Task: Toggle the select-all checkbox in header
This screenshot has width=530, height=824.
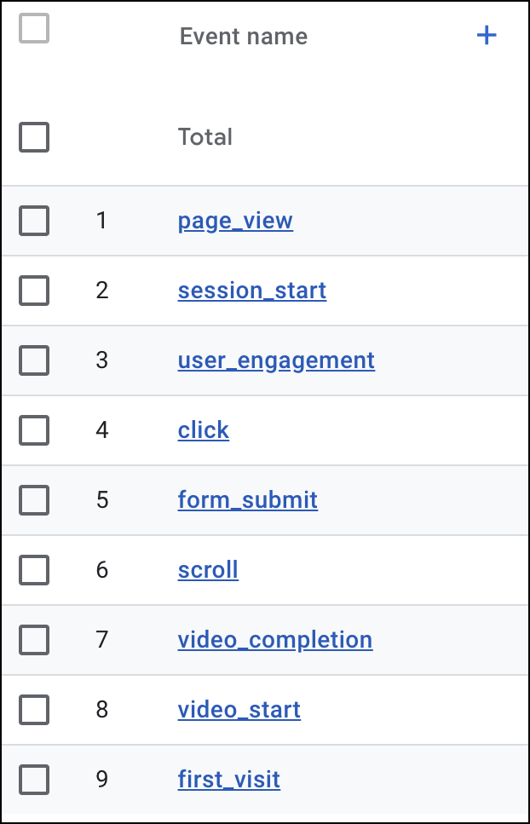Action: pyautogui.click(x=34, y=29)
